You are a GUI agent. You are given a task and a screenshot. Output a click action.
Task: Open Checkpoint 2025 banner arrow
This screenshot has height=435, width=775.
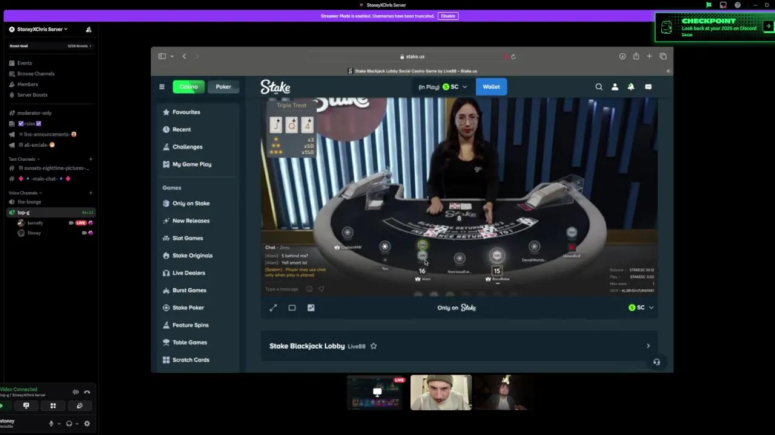coord(768,26)
